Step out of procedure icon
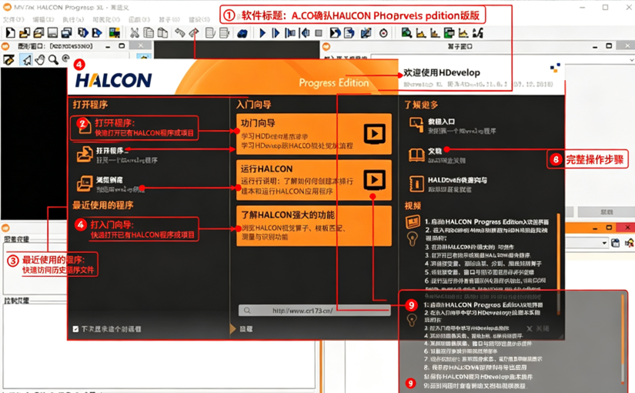This screenshot has height=393, width=635. click(305, 33)
